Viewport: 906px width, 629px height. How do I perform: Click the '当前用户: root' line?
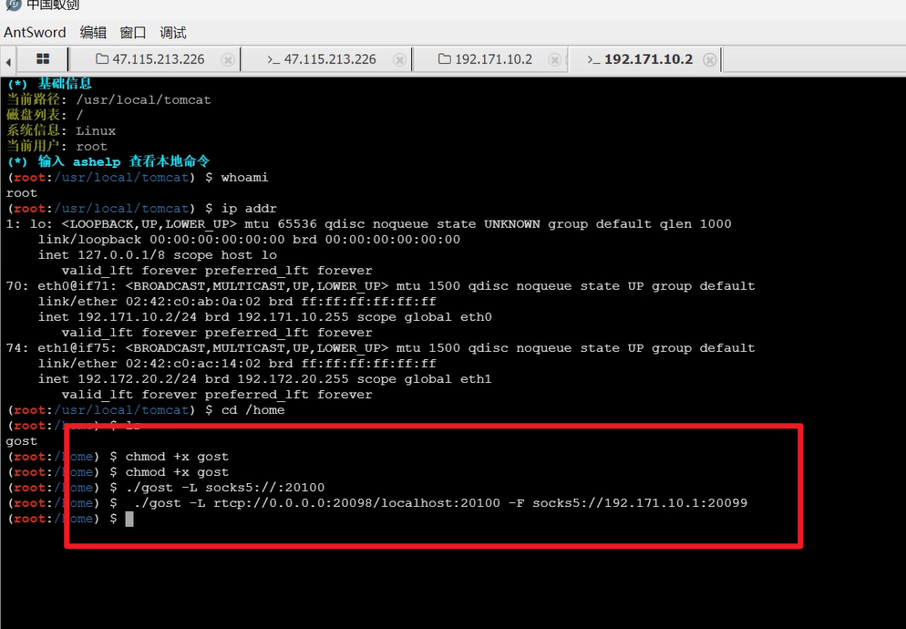click(x=57, y=146)
